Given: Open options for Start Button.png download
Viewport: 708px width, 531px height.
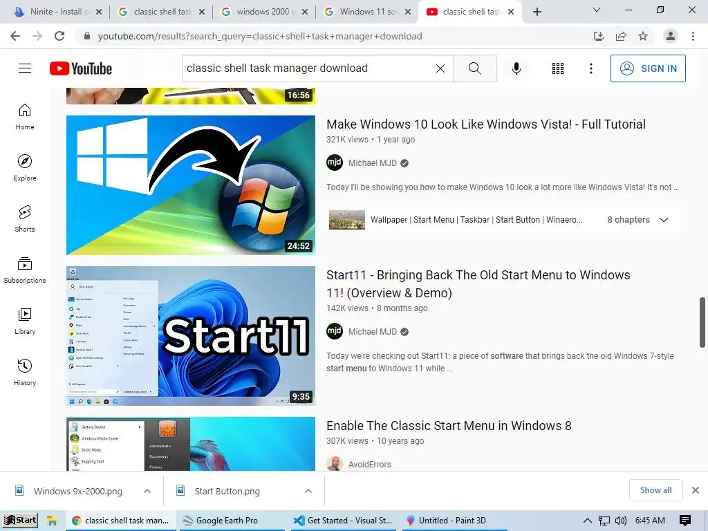Looking at the screenshot, I should pos(308,492).
